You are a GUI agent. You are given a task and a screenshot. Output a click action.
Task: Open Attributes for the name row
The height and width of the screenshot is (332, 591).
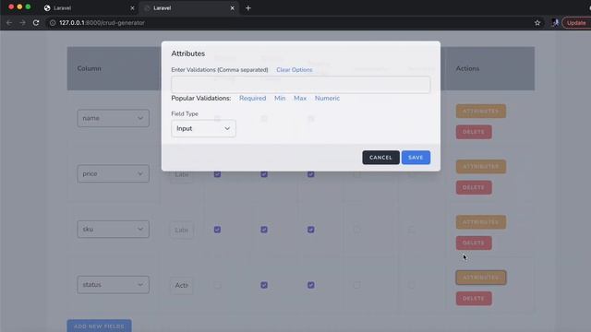[x=480, y=112]
